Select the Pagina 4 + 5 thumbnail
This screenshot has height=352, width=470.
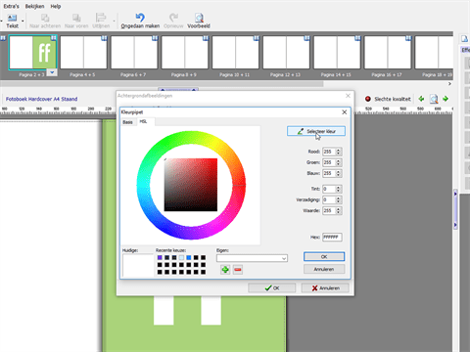coord(83,53)
